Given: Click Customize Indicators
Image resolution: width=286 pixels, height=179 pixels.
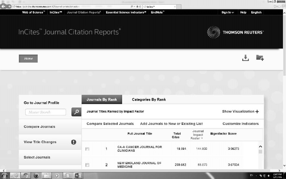Looking at the screenshot, I should pyautogui.click(x=241, y=124).
